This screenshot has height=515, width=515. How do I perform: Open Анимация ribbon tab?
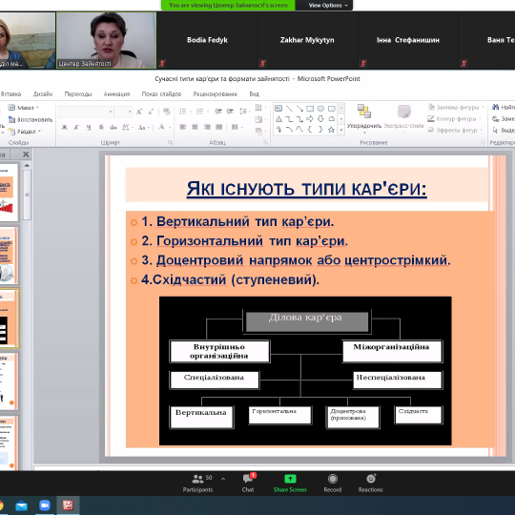coord(116,93)
